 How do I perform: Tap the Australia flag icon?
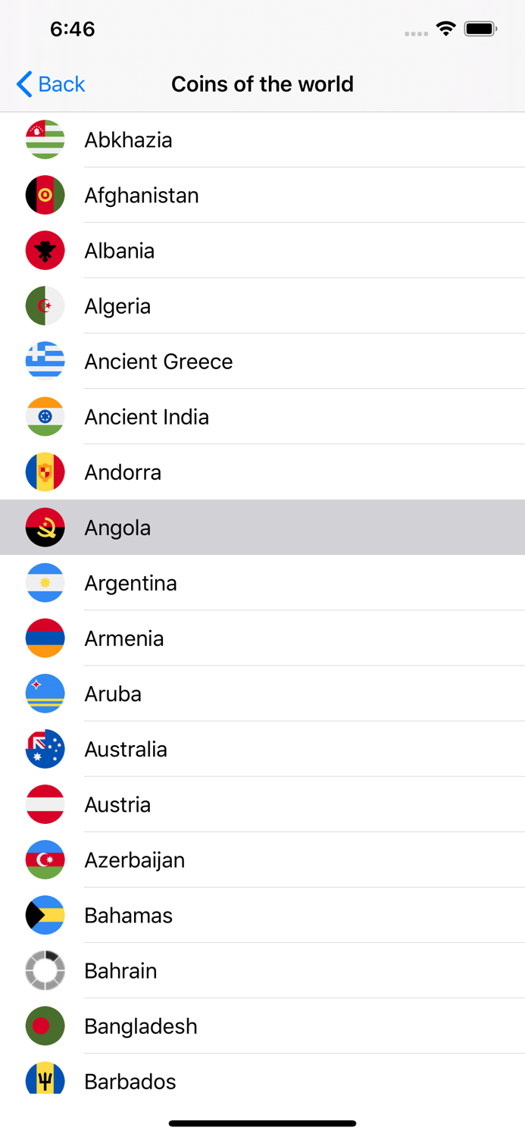[x=45, y=748]
